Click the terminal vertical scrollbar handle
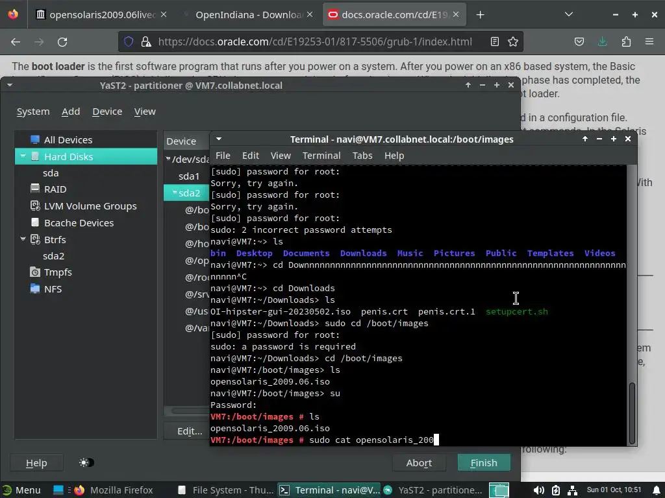The height and width of the screenshot is (498, 665). click(x=632, y=413)
